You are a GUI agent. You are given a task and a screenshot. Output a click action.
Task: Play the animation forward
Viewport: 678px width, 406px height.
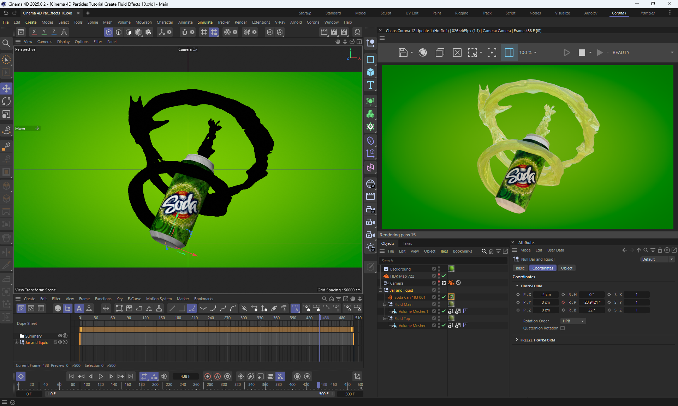pyautogui.click(x=101, y=376)
